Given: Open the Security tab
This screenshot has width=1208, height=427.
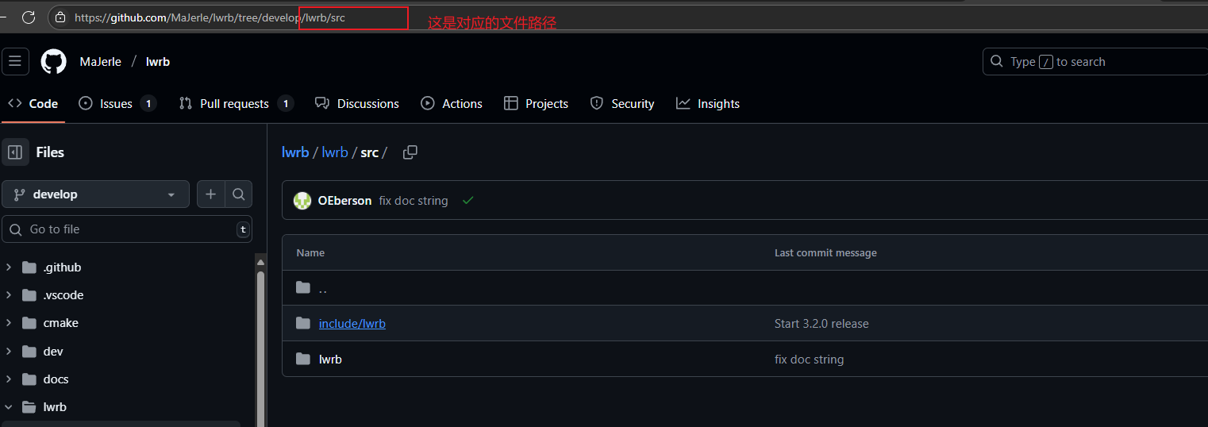Looking at the screenshot, I should [x=622, y=103].
